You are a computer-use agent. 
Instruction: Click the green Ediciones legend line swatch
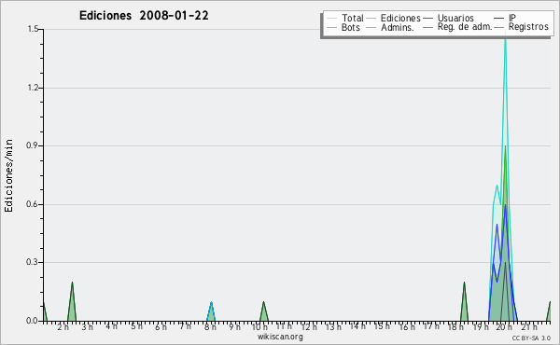click(x=371, y=19)
